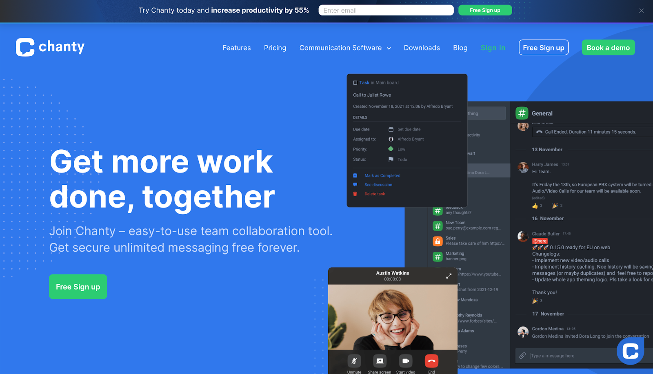The image size is (653, 374).
Task: Click the Mark as Completed link
Action: click(x=382, y=176)
